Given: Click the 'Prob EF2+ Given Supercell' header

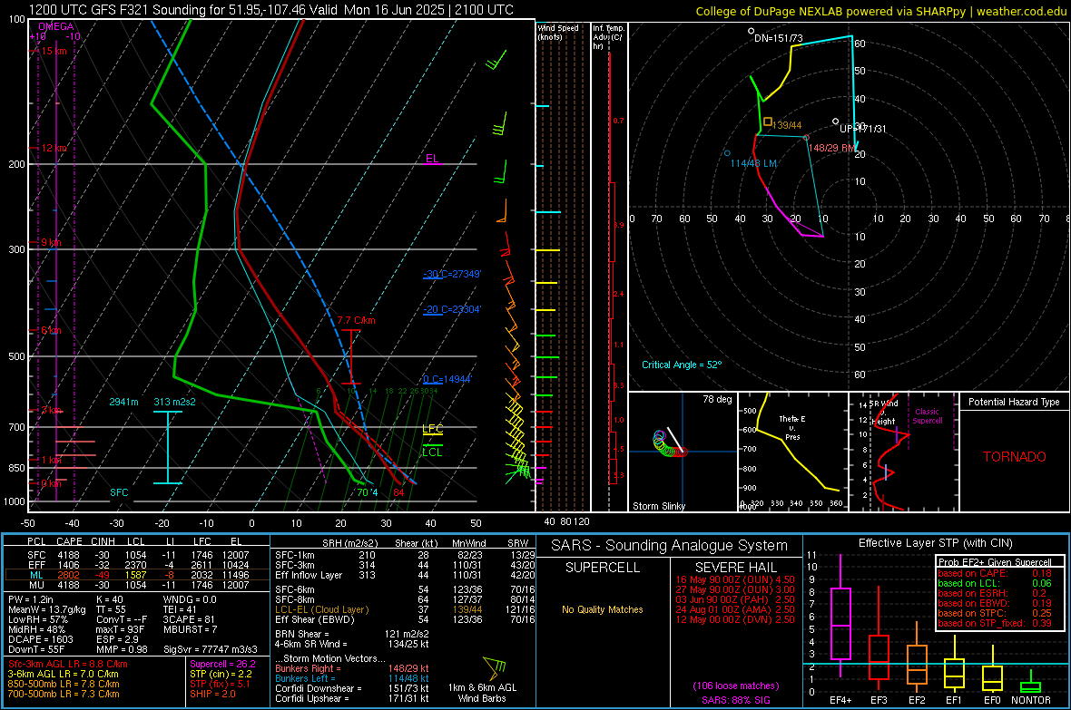Looking at the screenshot, I should tap(995, 562).
